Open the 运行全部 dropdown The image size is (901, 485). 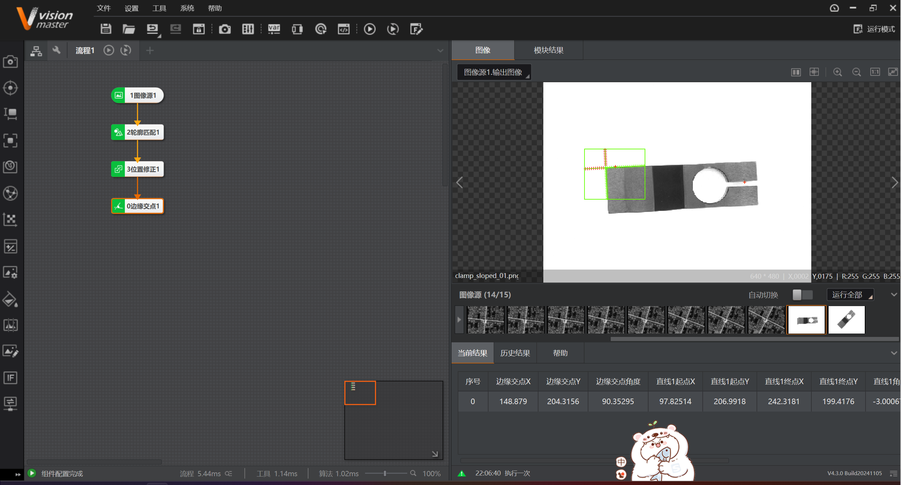850,295
